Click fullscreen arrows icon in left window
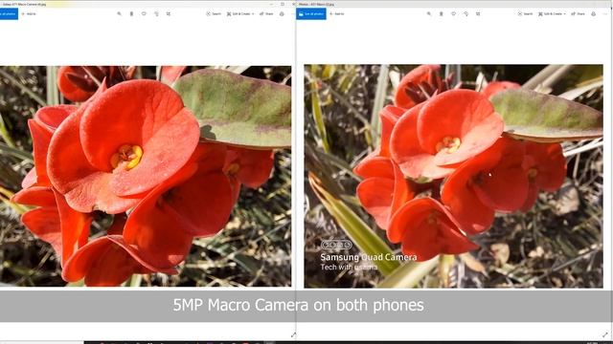Viewport: 613px width, 344px height. coord(293,334)
